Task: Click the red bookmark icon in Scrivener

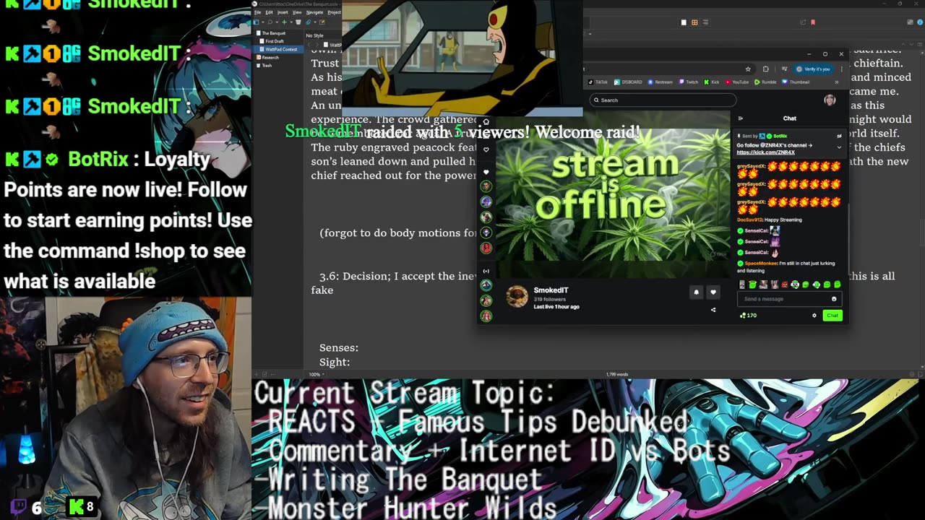Action: pos(813,22)
